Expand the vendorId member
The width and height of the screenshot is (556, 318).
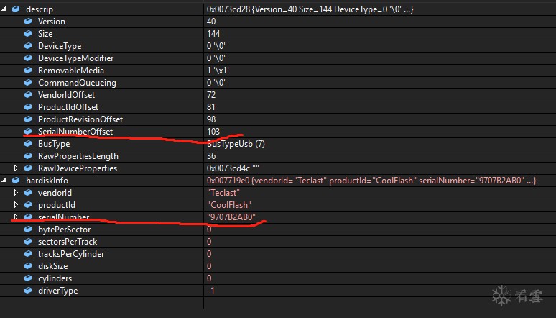coord(16,193)
